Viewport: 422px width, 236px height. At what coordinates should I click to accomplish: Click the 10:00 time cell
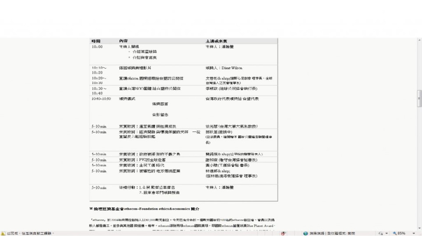tap(97, 46)
